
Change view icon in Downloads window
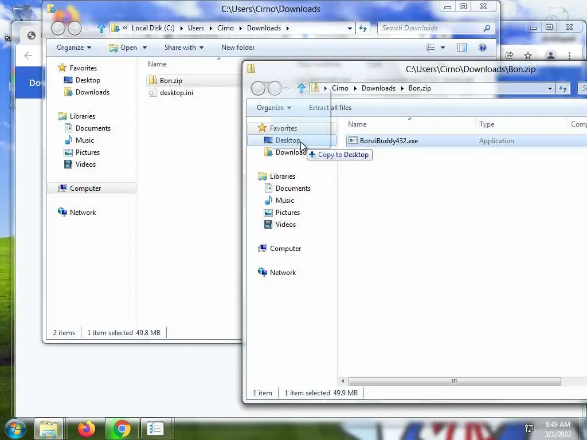431,48
